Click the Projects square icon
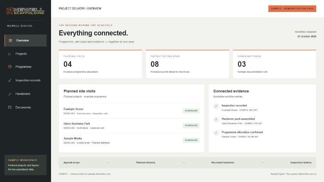The image size is (324, 182). 9,54
